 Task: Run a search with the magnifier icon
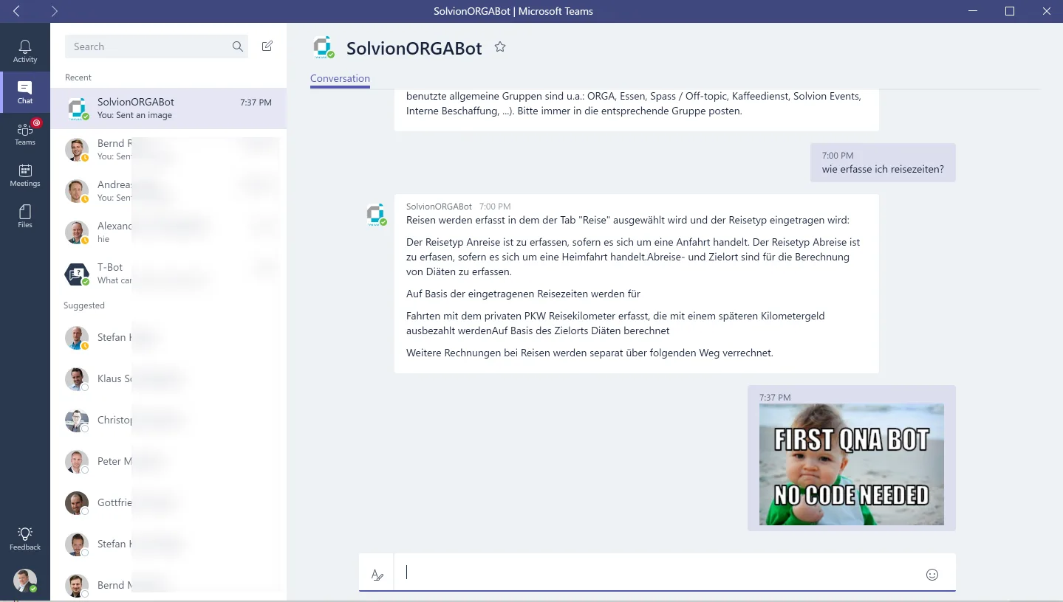coord(238,46)
